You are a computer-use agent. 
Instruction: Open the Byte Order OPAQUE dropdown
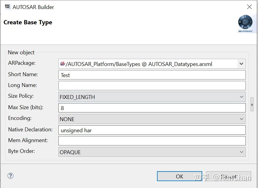pyautogui.click(x=152, y=152)
